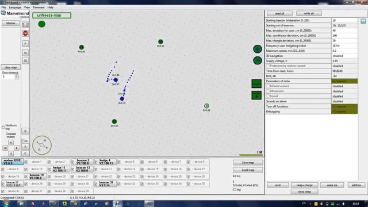Zoom in the map with plus icon
368x207 pixels.
point(258,49)
